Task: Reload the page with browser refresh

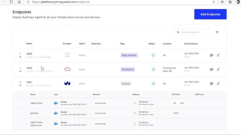Action: click(11, 2)
